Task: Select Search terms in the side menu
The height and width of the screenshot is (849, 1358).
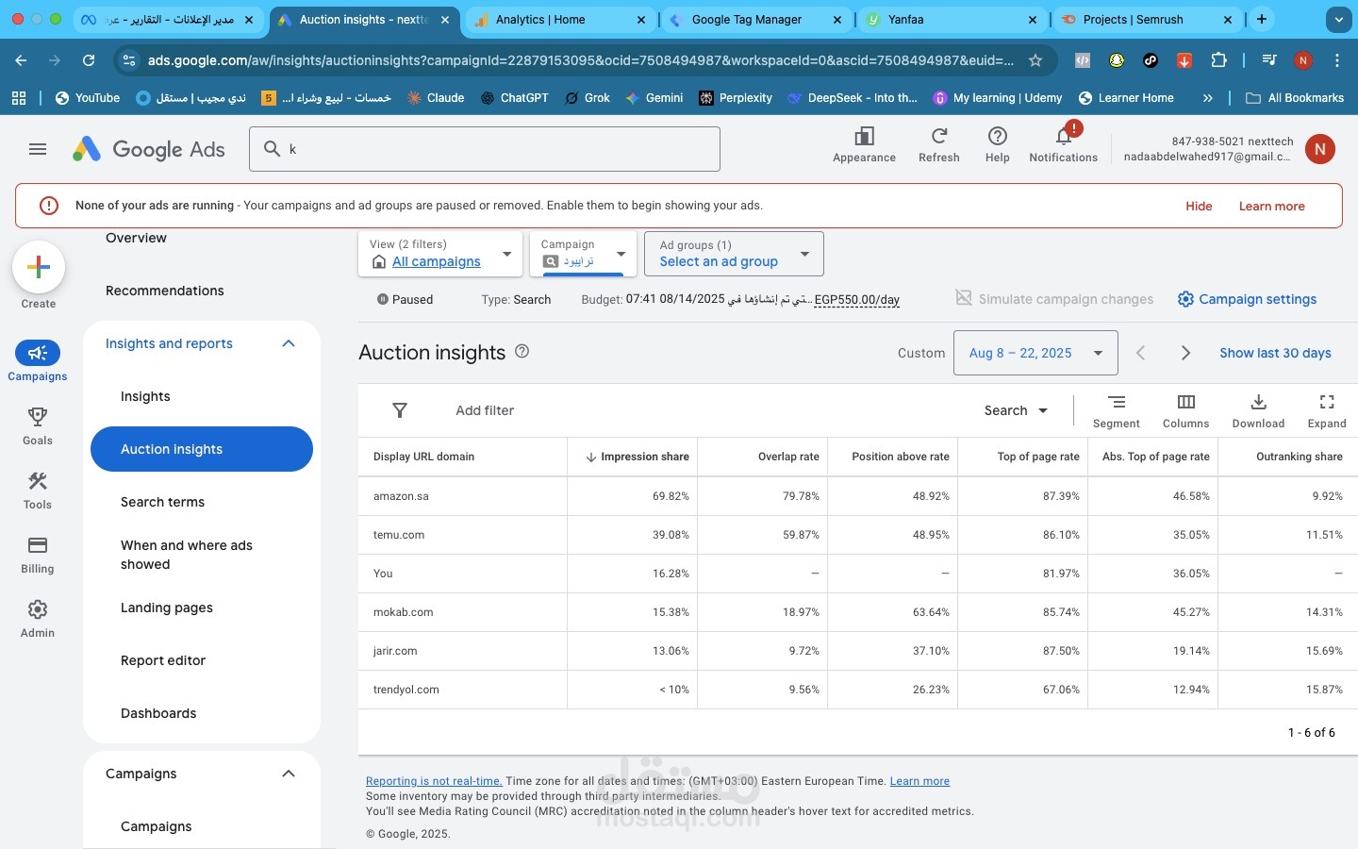Action: 162,502
